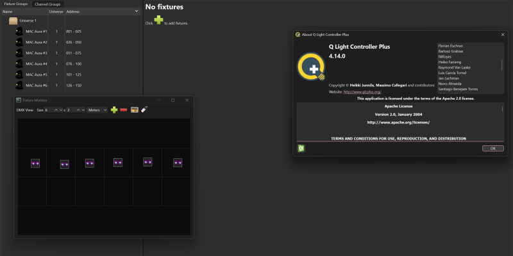Click the grid width size field showing 6
This screenshot has width=513, height=256.
pyautogui.click(x=49, y=110)
